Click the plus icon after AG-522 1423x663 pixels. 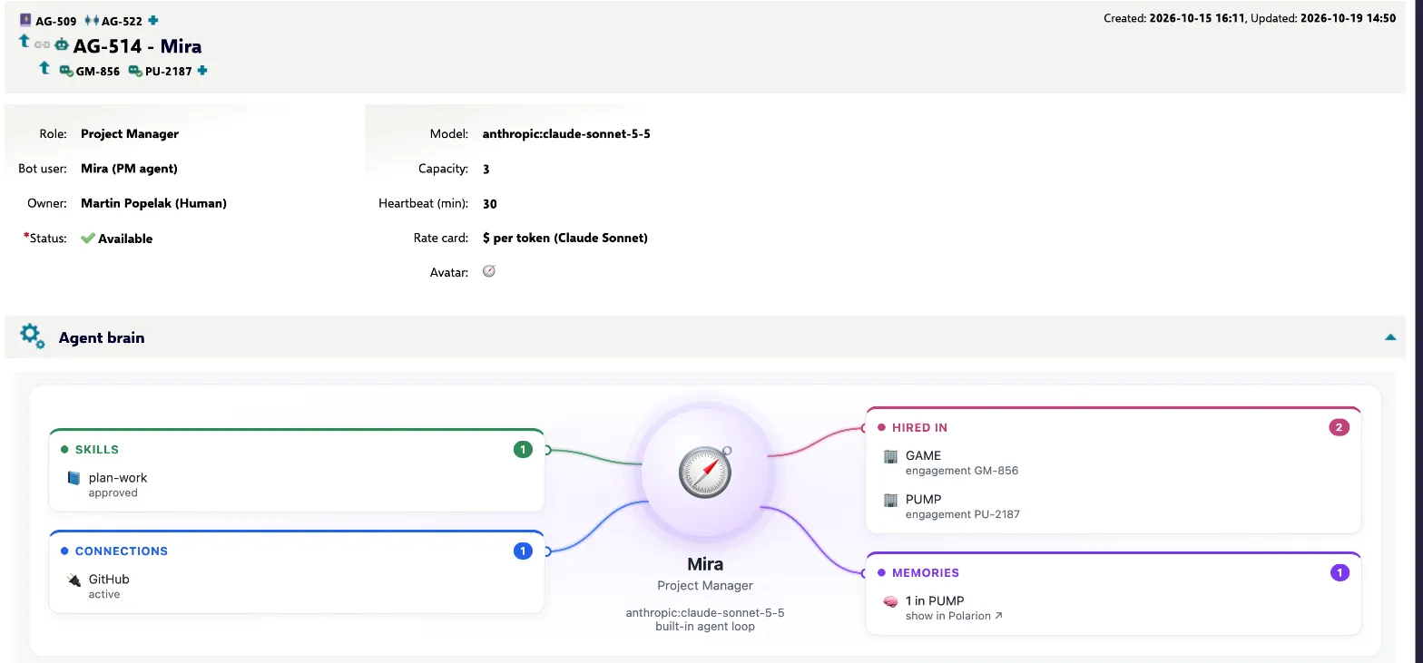[153, 20]
